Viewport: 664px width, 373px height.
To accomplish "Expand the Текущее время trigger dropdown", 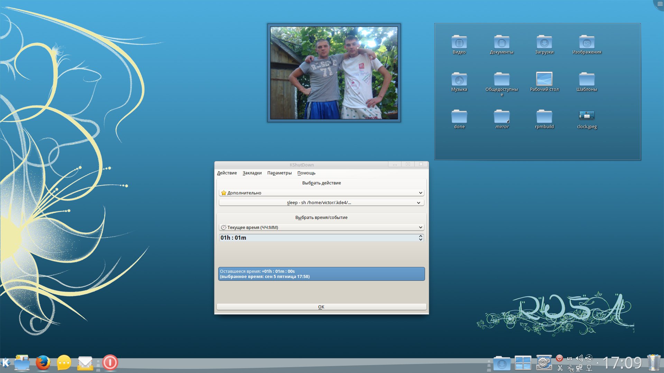I will 321,227.
